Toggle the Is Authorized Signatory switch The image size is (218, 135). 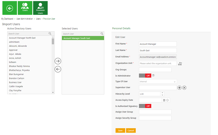(x=145, y=106)
